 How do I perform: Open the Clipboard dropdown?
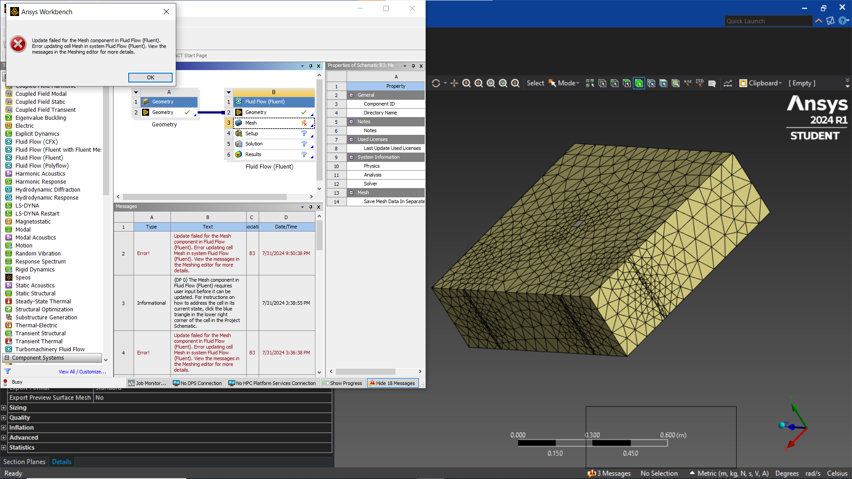coord(765,83)
